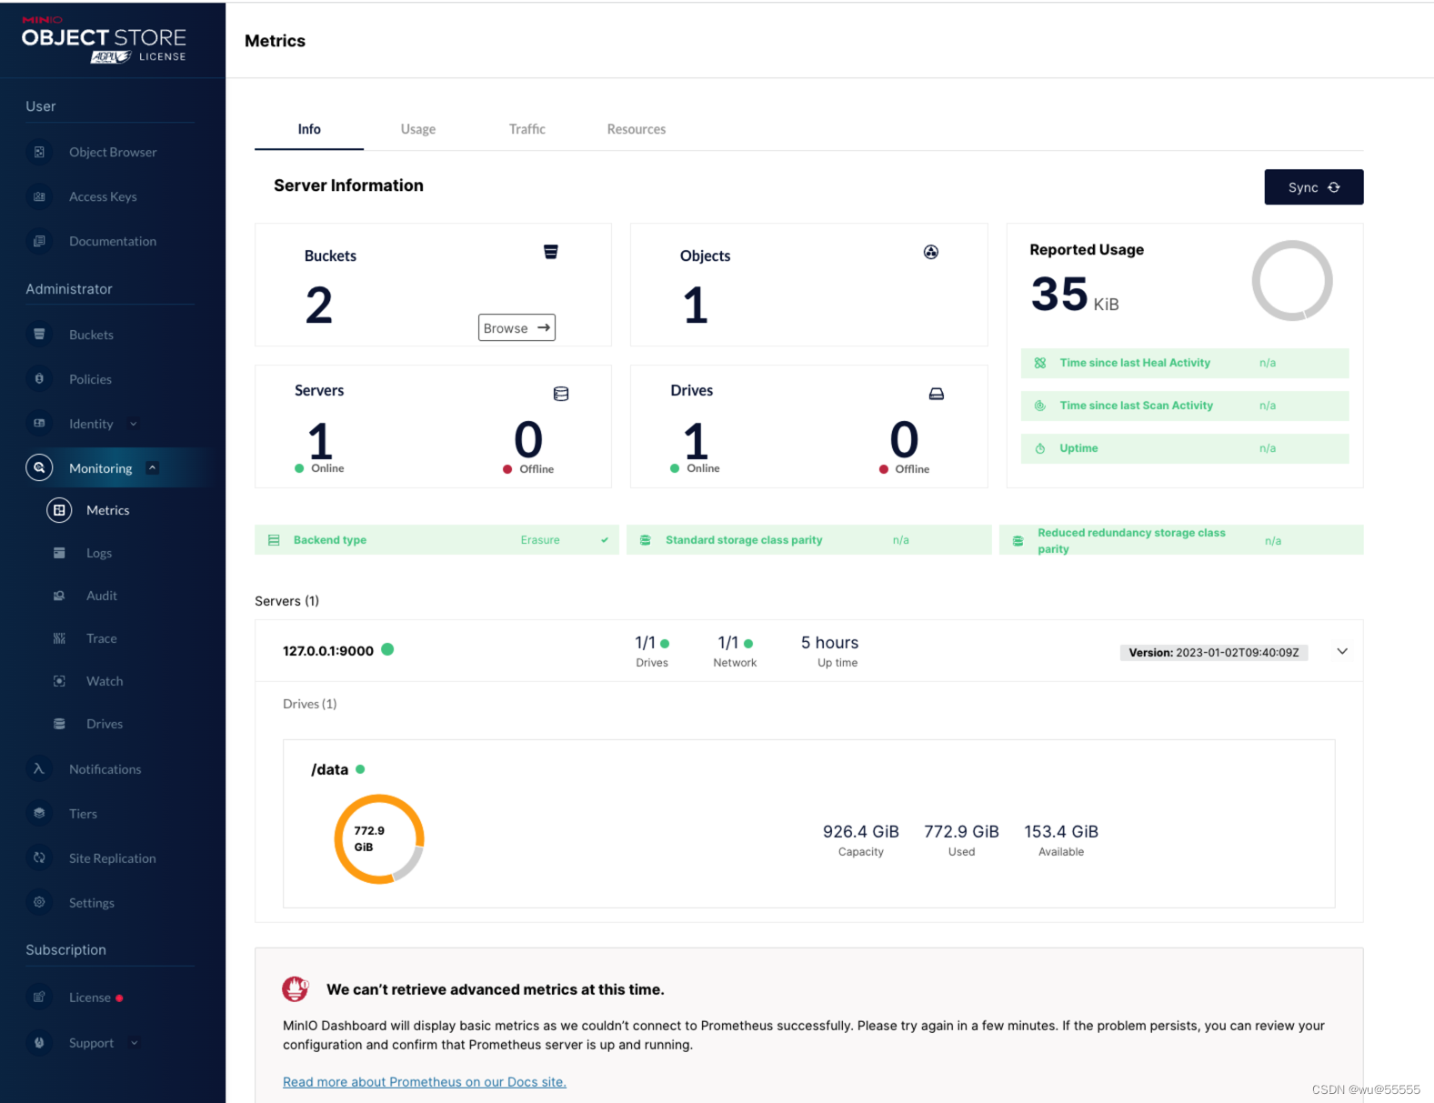The image size is (1434, 1103).
Task: Open Trace under Monitoring
Action: (x=101, y=638)
